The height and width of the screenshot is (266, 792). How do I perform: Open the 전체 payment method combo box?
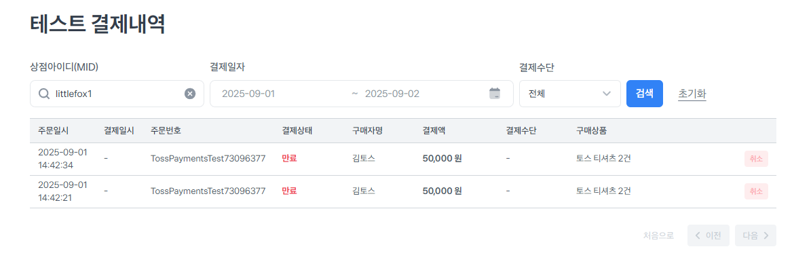click(570, 94)
